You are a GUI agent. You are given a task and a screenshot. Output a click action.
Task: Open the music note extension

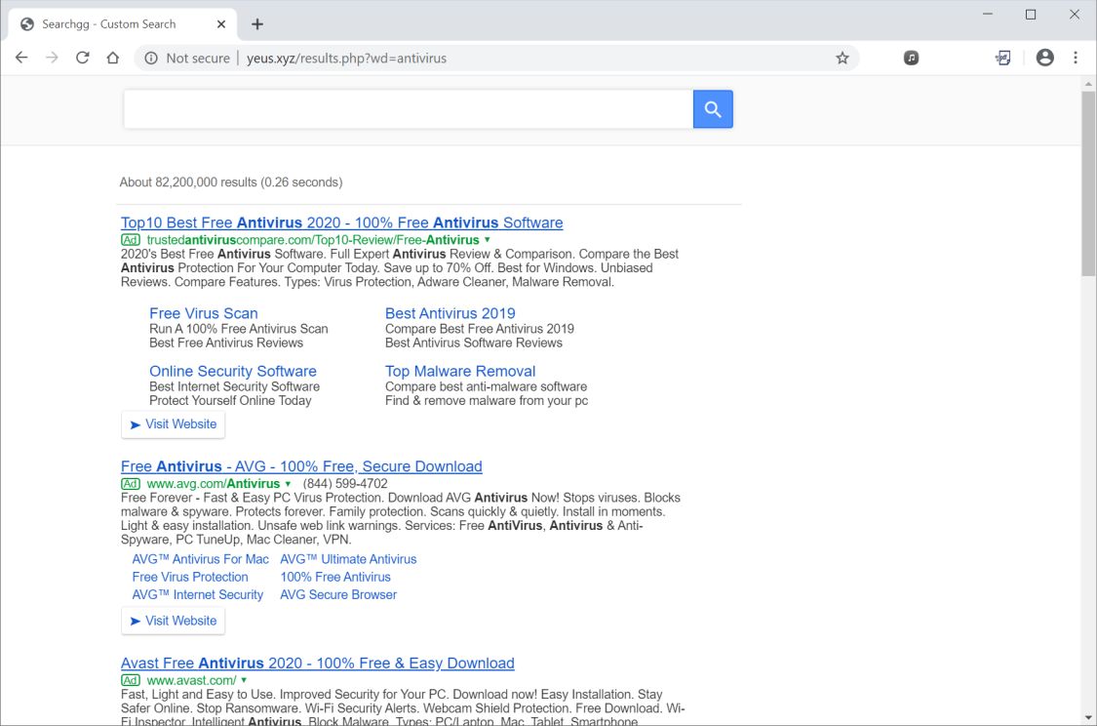pyautogui.click(x=911, y=59)
